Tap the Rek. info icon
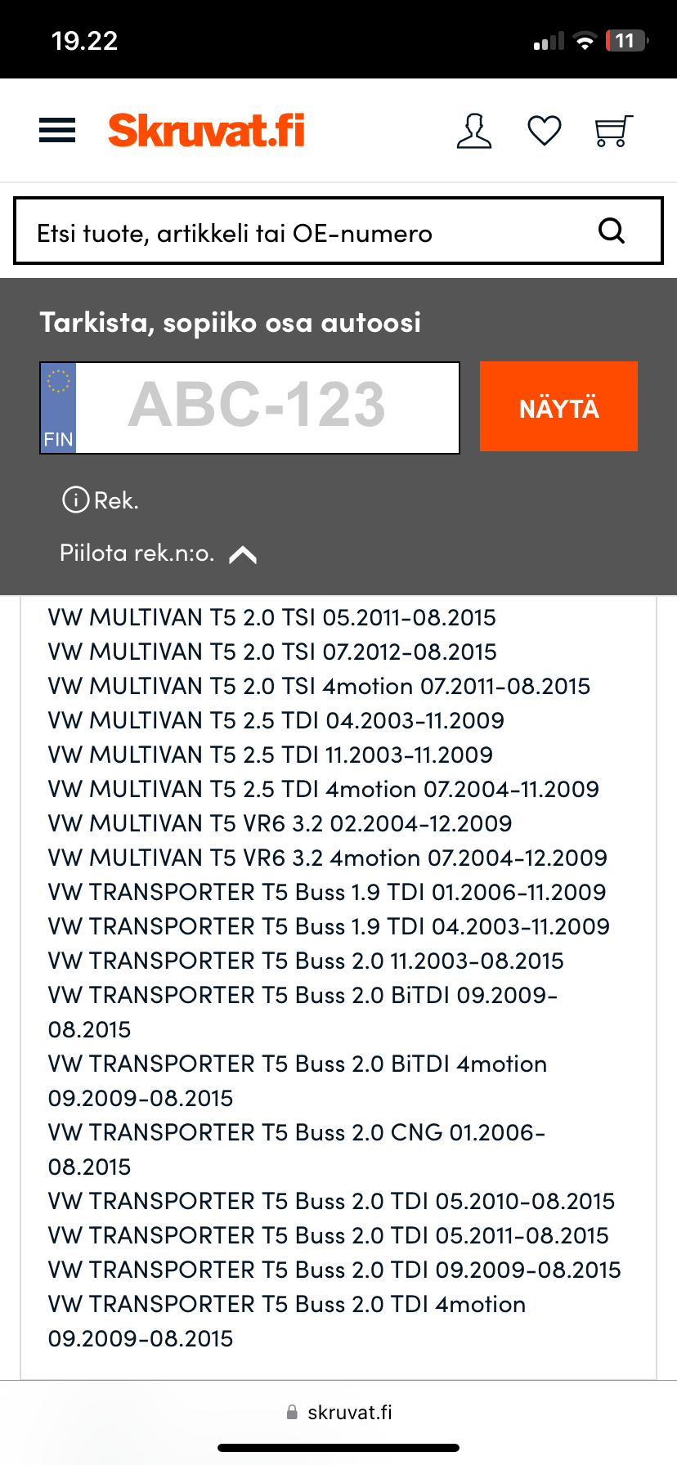 [x=76, y=500]
